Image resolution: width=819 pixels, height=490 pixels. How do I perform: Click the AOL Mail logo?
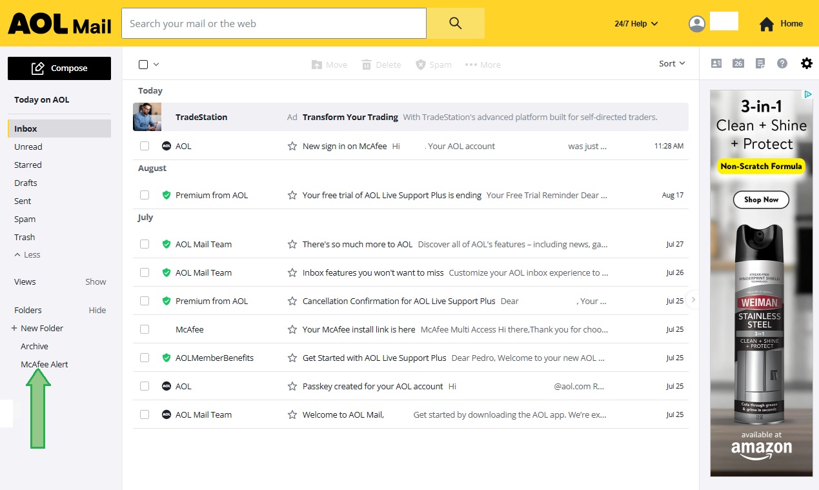click(59, 25)
